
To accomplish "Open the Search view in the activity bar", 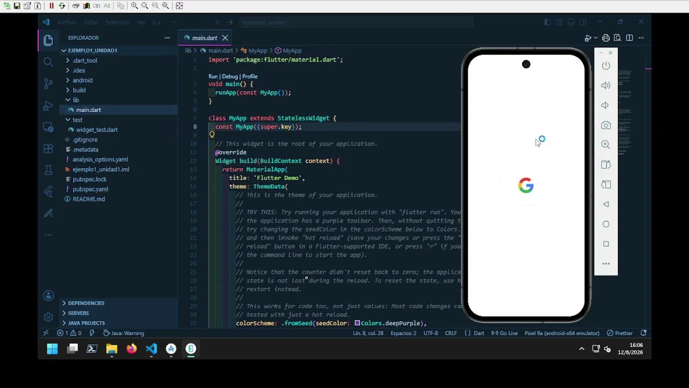I will (x=48, y=62).
